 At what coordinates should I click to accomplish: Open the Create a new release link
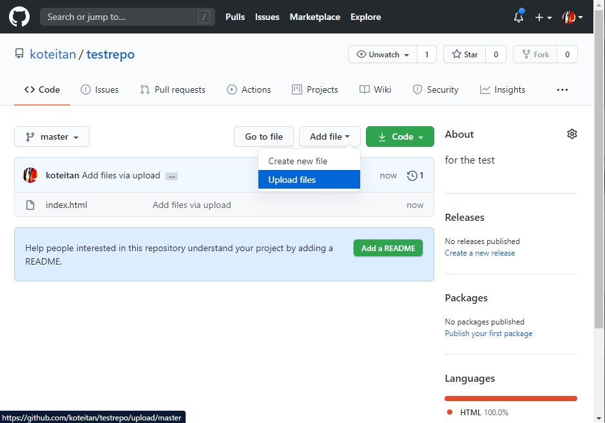479,253
